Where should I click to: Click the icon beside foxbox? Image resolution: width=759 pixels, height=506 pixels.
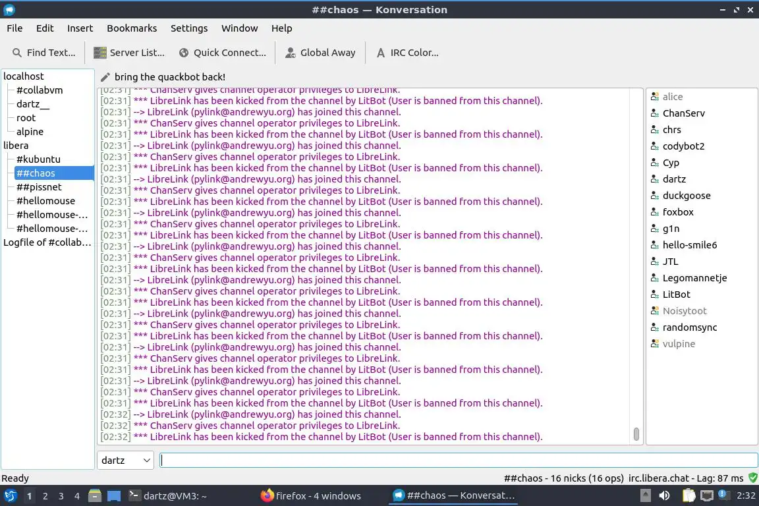[655, 212]
